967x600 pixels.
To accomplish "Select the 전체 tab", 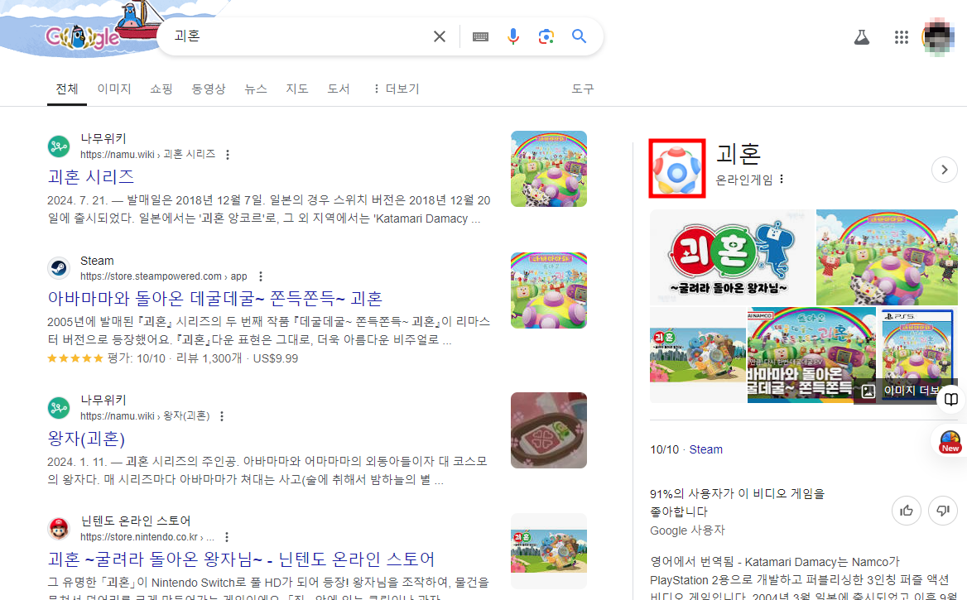I will pos(66,89).
